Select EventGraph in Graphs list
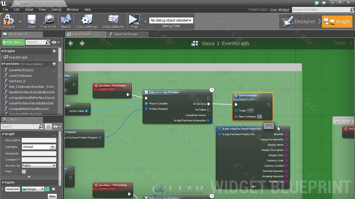This screenshot has width=355, height=199. [x=18, y=57]
